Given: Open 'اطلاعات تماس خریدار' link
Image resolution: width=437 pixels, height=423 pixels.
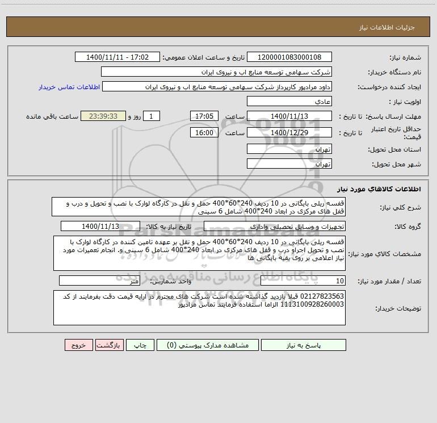Looking at the screenshot, I should click(69, 87).
